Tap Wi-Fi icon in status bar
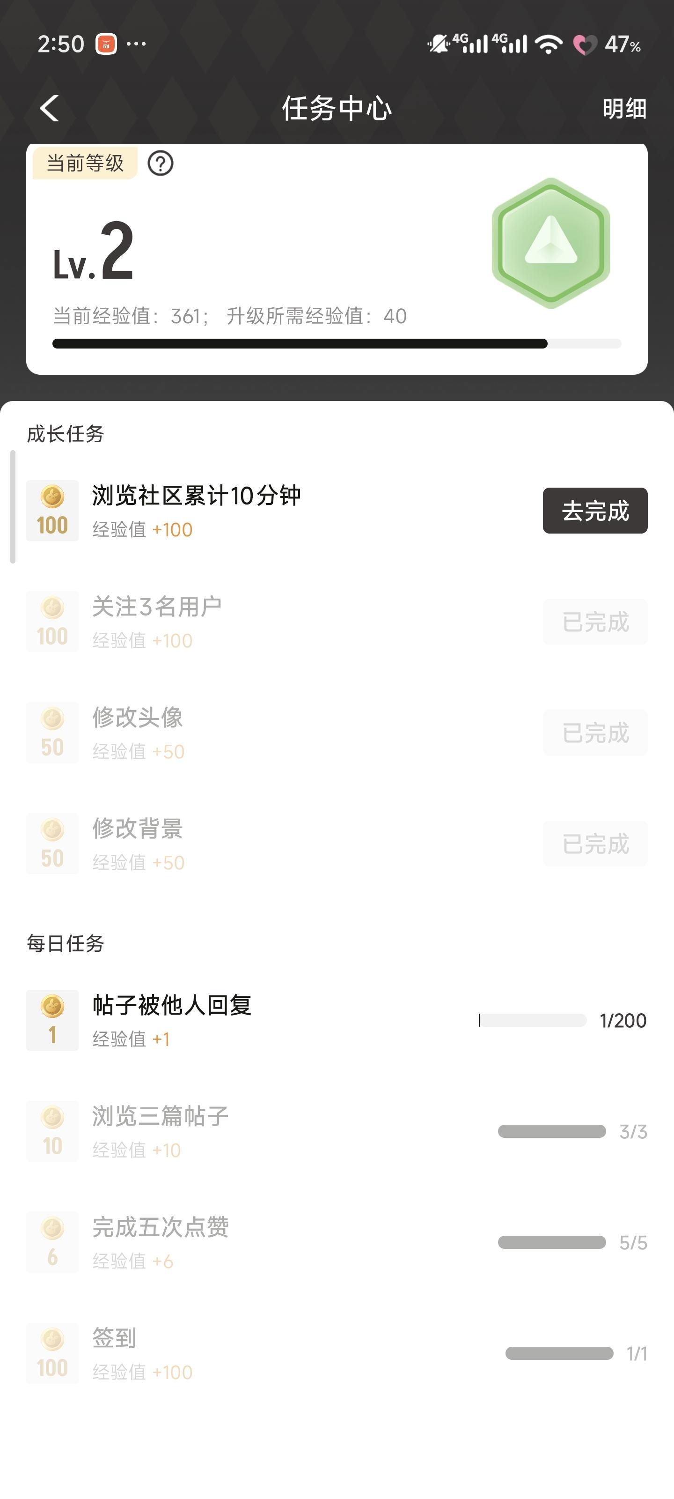Screen dimensions: 674x1499 point(549,44)
